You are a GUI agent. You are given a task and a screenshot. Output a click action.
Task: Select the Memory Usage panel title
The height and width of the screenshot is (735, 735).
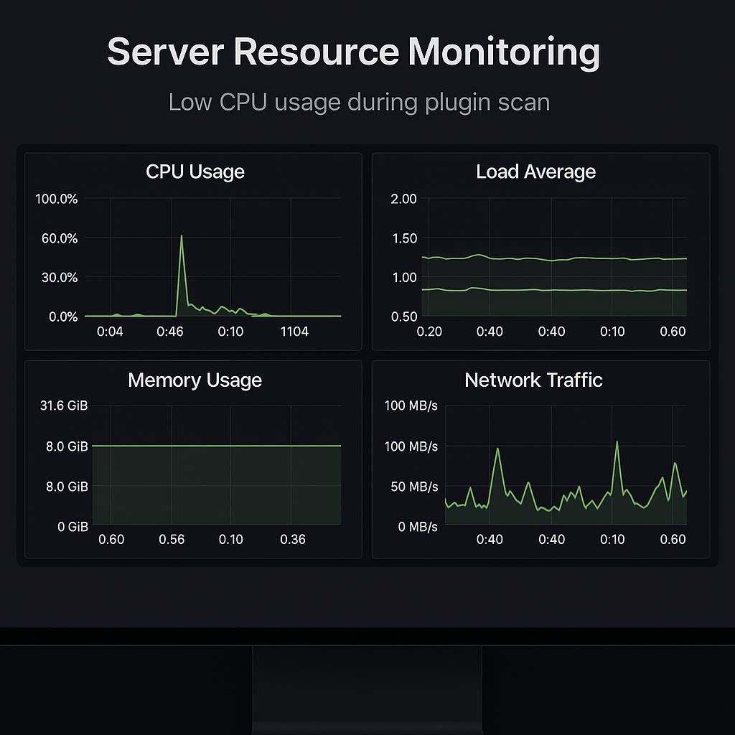click(x=195, y=380)
